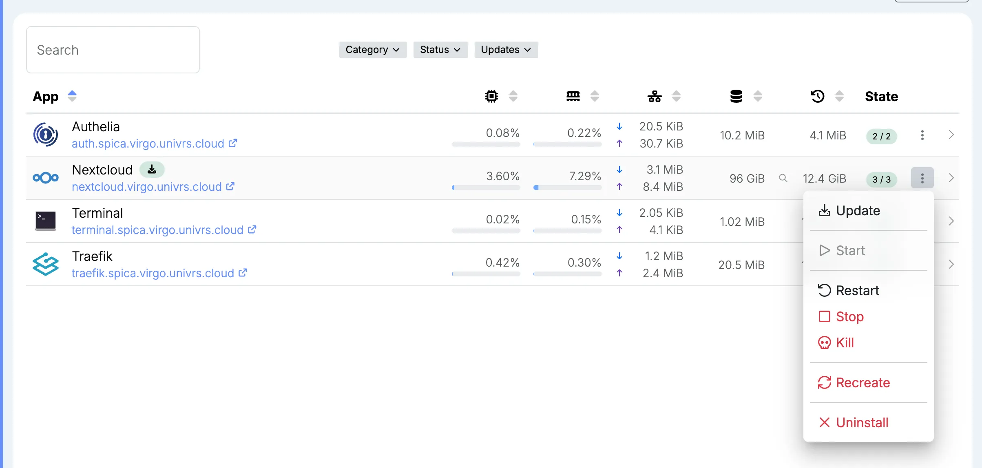The height and width of the screenshot is (468, 982).
Task: Select Recreate in the context menu
Action: 869,383
